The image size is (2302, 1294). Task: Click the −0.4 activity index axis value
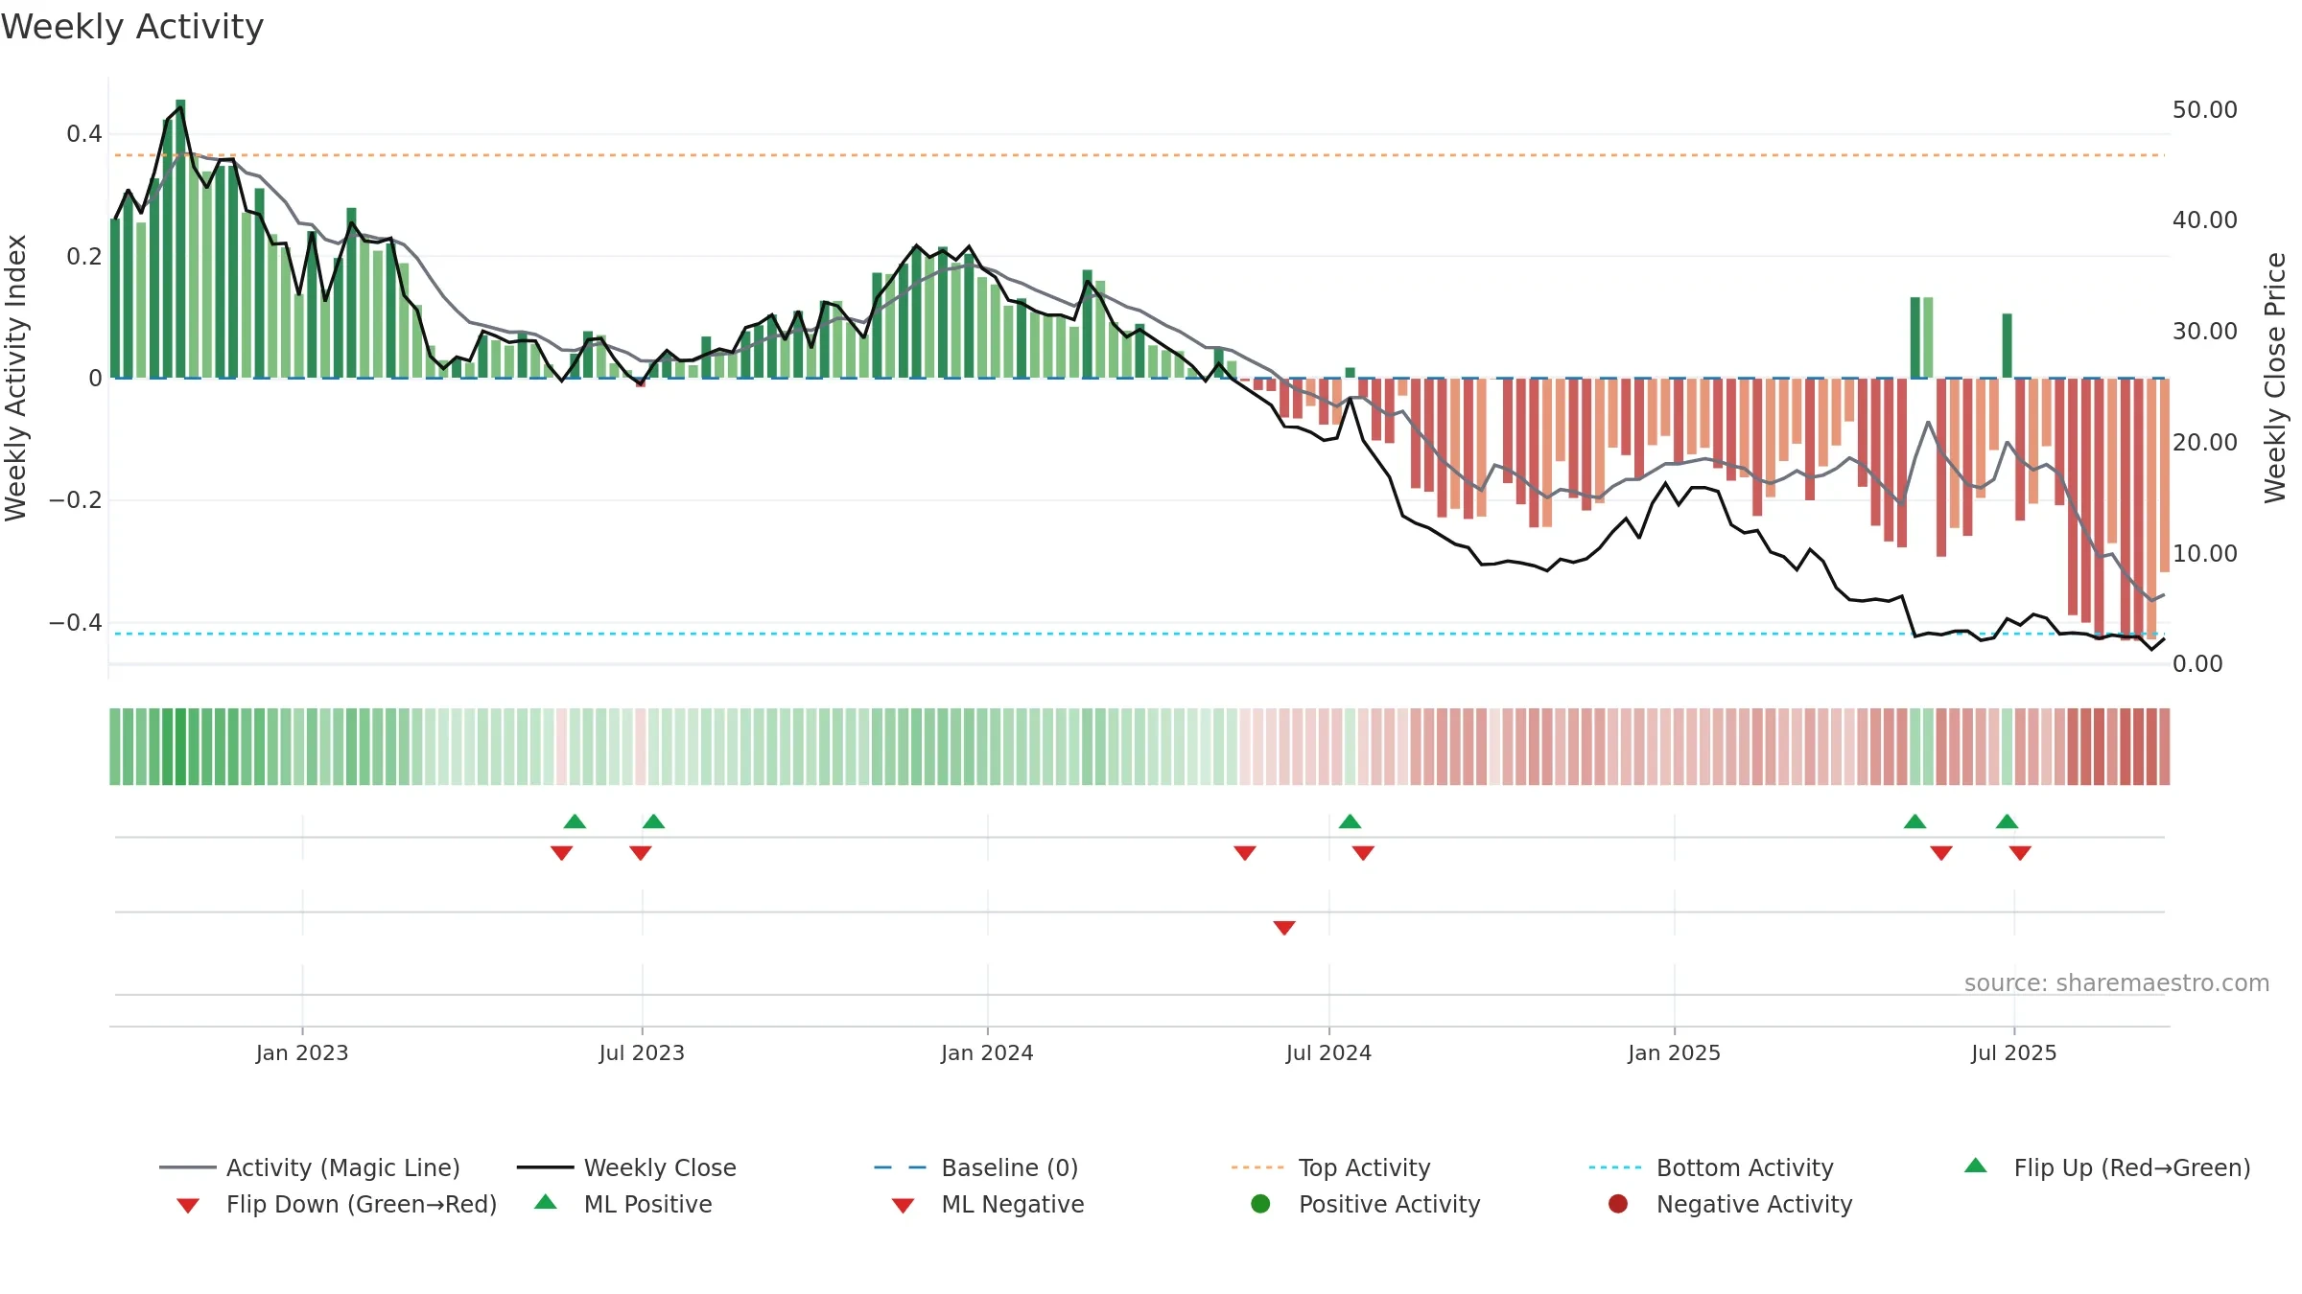(76, 623)
